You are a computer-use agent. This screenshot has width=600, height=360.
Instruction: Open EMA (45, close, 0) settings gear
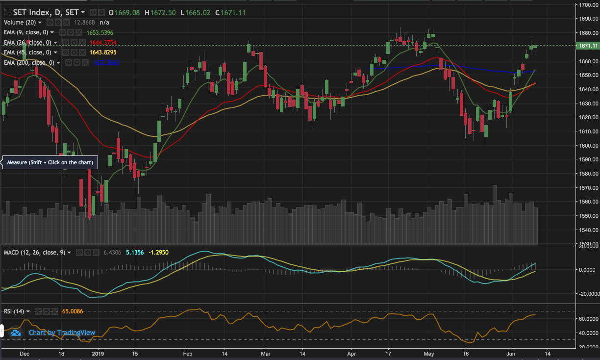coord(74,52)
